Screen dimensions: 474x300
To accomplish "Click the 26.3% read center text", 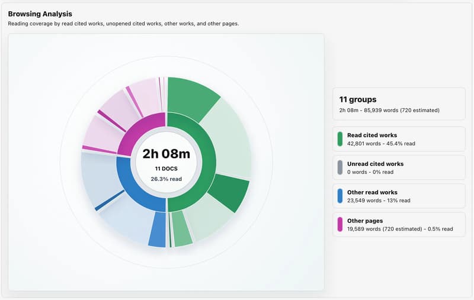I will click(x=166, y=179).
